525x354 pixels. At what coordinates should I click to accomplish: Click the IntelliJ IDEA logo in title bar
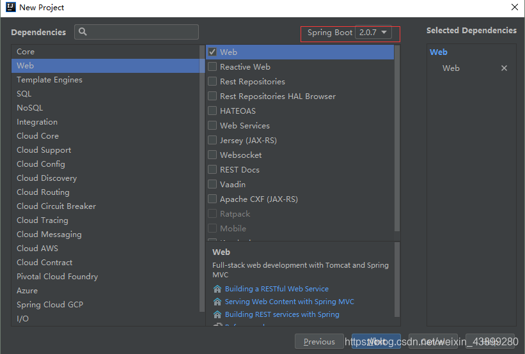(x=11, y=7)
